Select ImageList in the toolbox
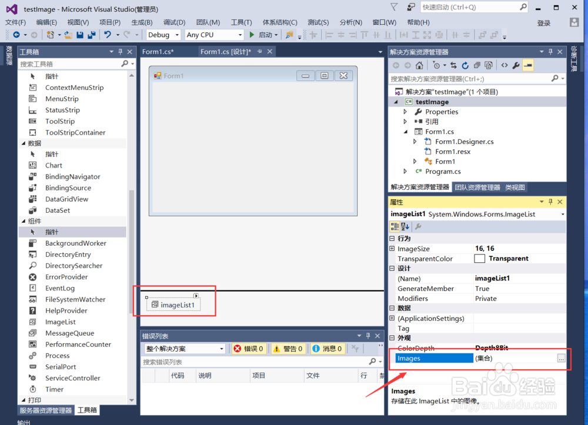 click(61, 322)
